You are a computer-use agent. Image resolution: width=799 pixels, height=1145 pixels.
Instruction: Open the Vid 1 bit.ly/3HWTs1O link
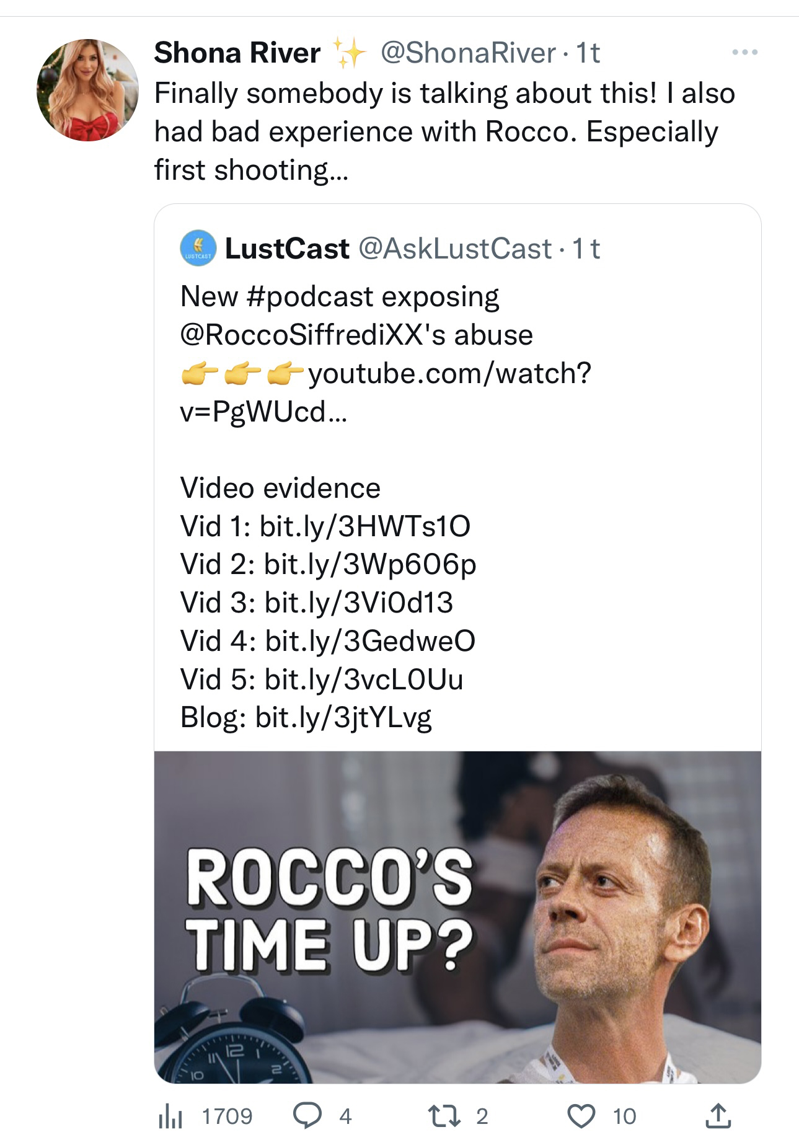click(x=364, y=526)
